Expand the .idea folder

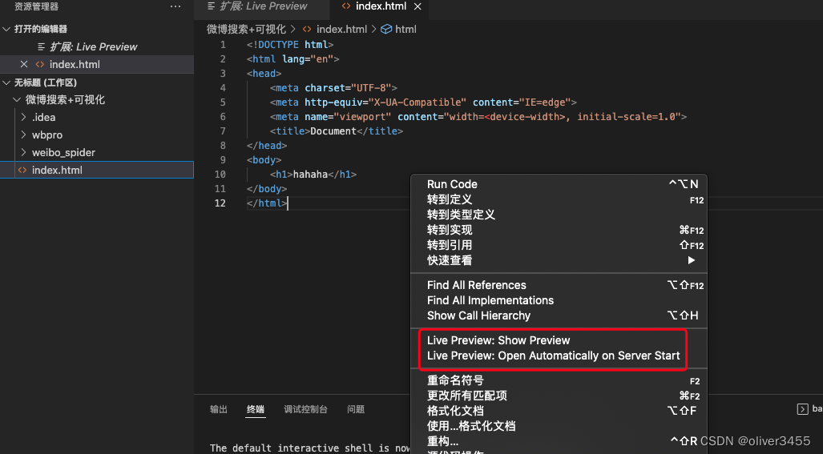23,118
